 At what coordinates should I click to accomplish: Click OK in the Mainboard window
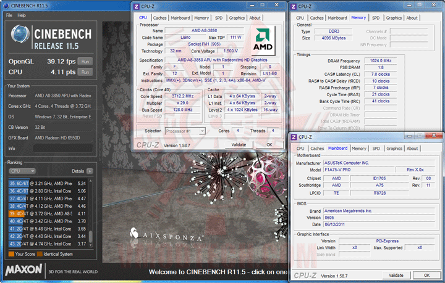point(426,275)
